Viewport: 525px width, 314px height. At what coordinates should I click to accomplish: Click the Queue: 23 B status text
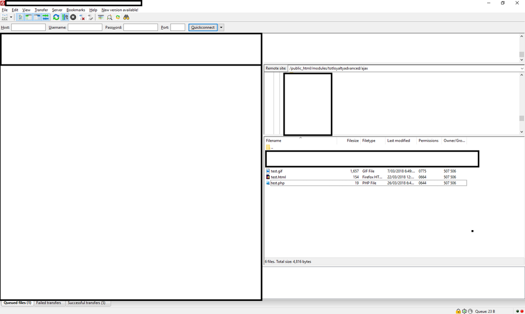pyautogui.click(x=485, y=311)
